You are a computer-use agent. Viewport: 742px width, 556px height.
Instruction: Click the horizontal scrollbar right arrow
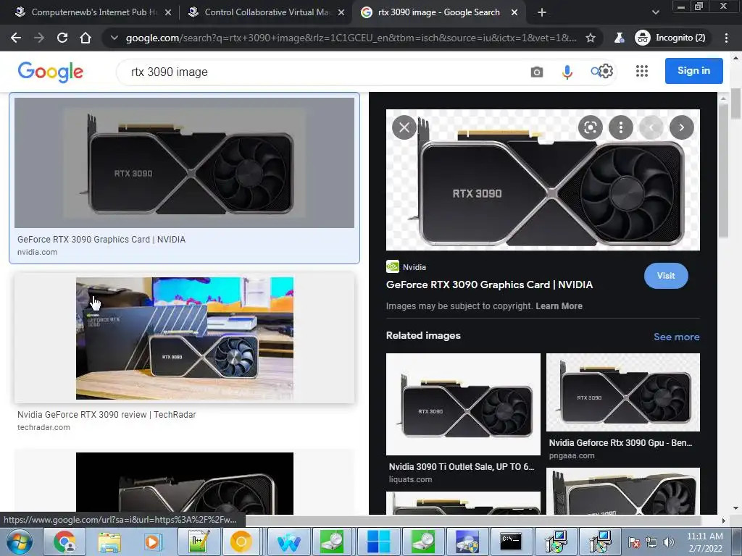click(723, 521)
